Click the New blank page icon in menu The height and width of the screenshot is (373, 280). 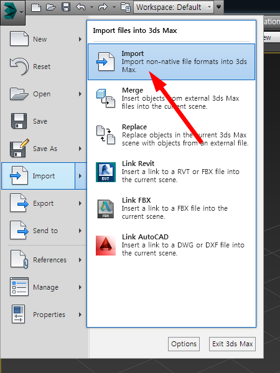[19, 39]
